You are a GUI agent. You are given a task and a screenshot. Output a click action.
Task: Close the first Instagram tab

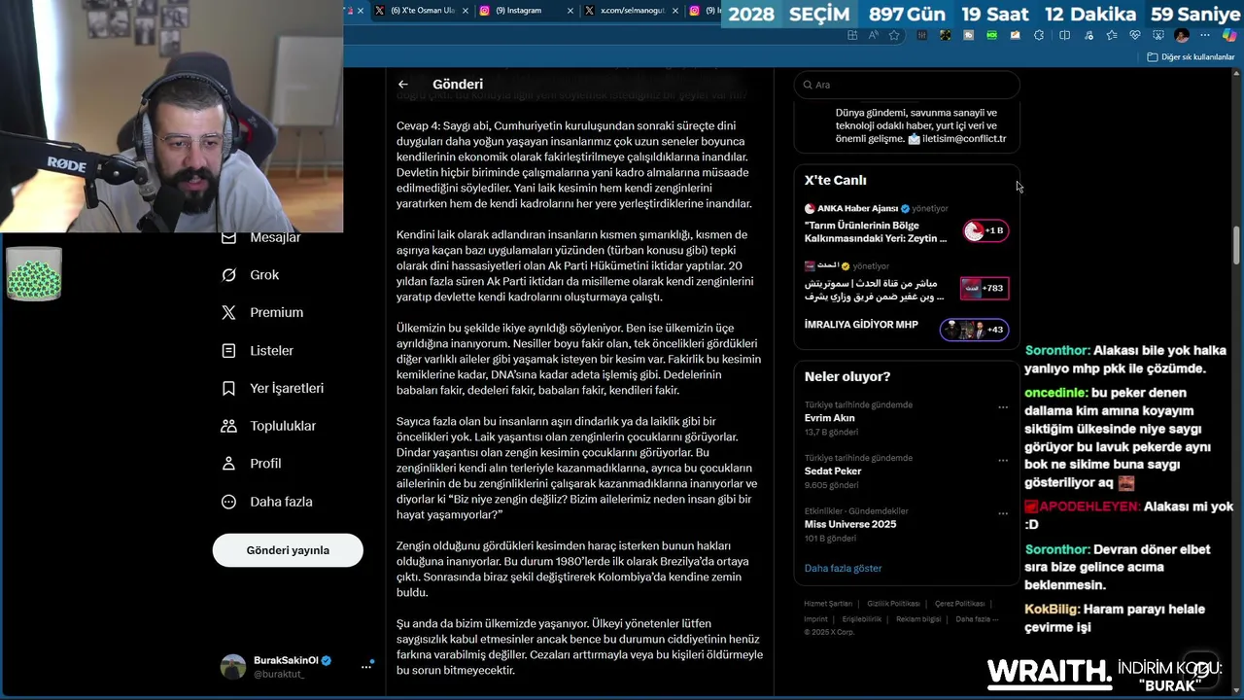(570, 11)
